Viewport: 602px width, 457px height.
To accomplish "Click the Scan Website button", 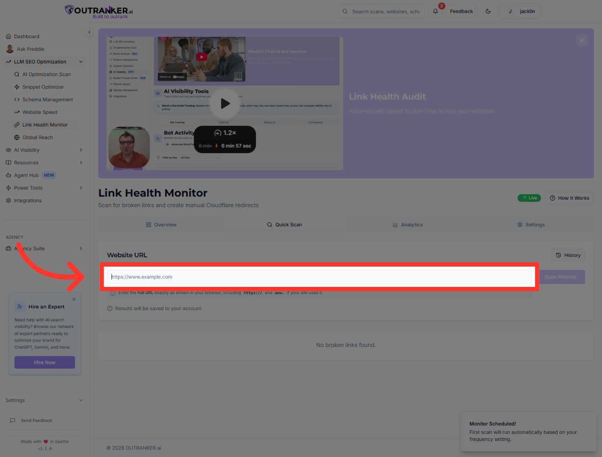I will coord(561,277).
